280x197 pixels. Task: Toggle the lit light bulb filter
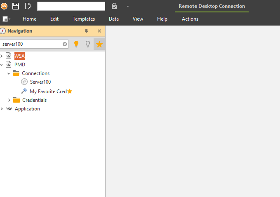(76, 44)
